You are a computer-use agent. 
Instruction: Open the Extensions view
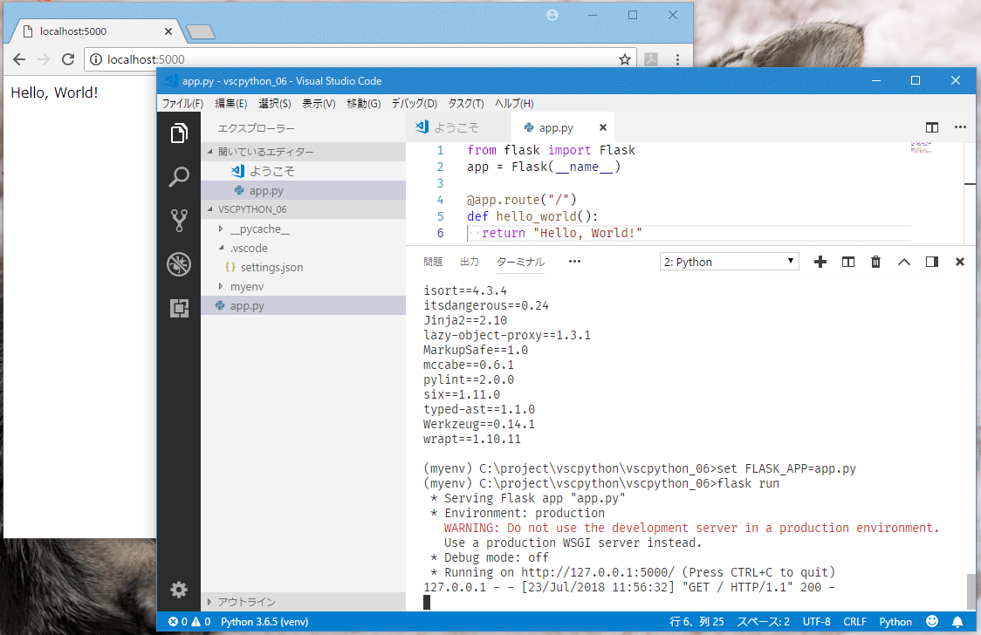pyautogui.click(x=179, y=308)
